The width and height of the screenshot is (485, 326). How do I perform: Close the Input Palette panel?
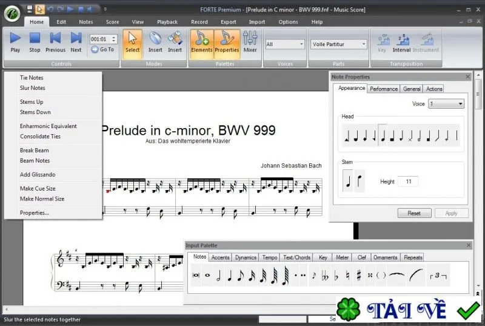(468, 245)
